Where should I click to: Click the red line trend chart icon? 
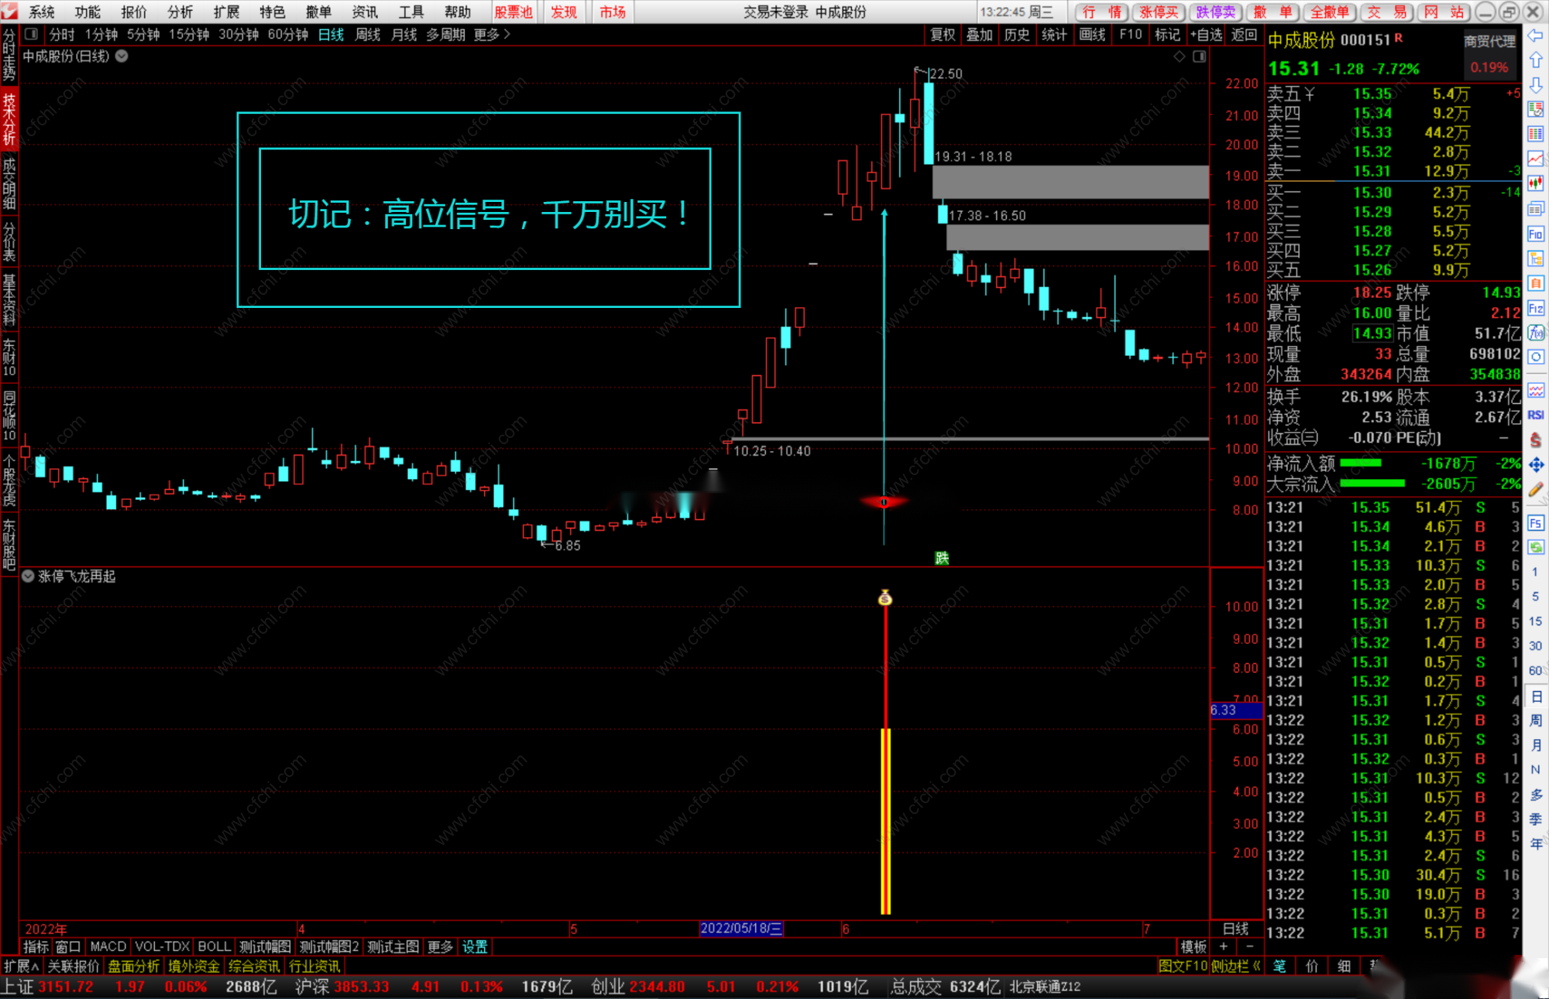click(x=1535, y=159)
